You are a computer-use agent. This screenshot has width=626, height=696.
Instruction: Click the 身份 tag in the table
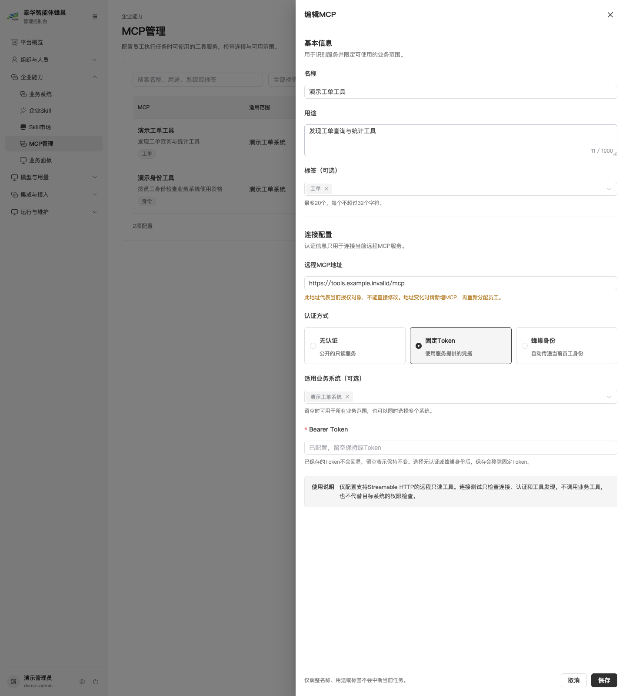(x=147, y=201)
